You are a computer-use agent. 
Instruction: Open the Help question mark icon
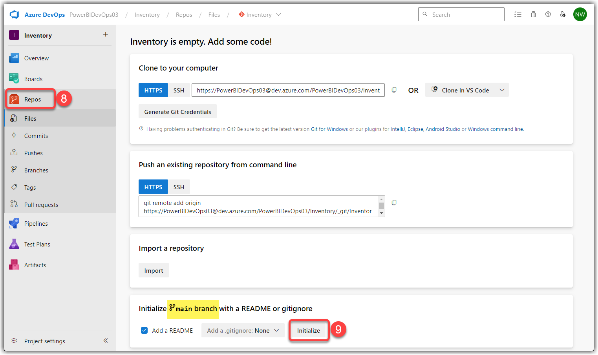(548, 14)
